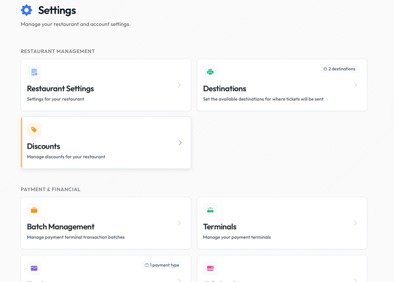Click the pink card icon in bottom-right tile

(x=210, y=268)
